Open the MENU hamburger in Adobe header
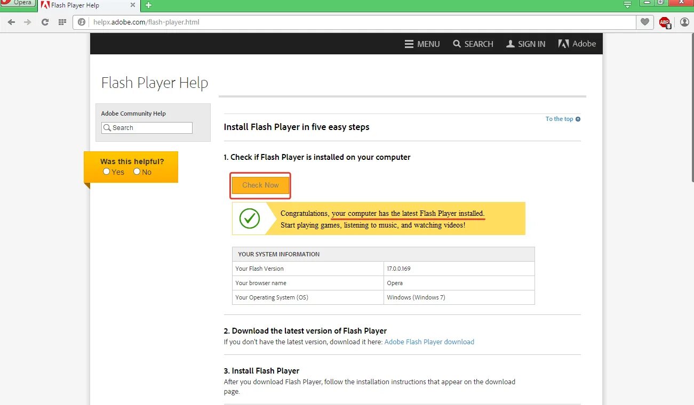This screenshot has width=694, height=405. 422,44
